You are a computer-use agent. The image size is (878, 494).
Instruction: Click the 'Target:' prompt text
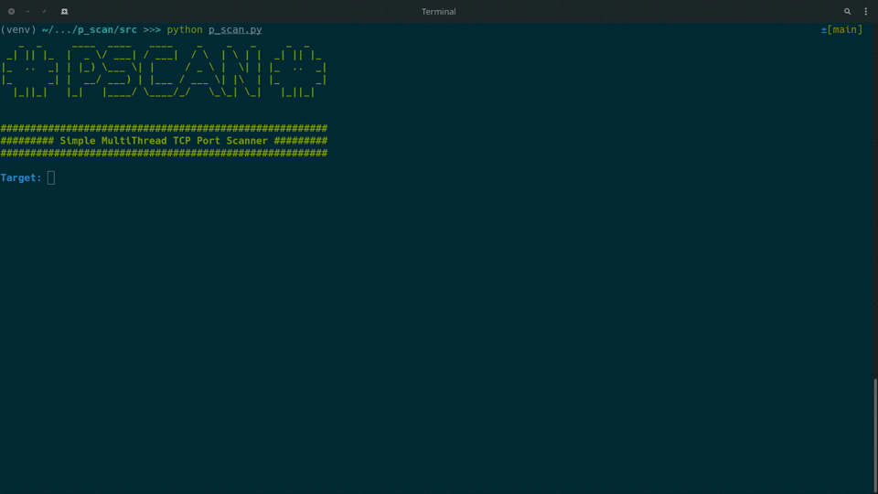coord(21,178)
